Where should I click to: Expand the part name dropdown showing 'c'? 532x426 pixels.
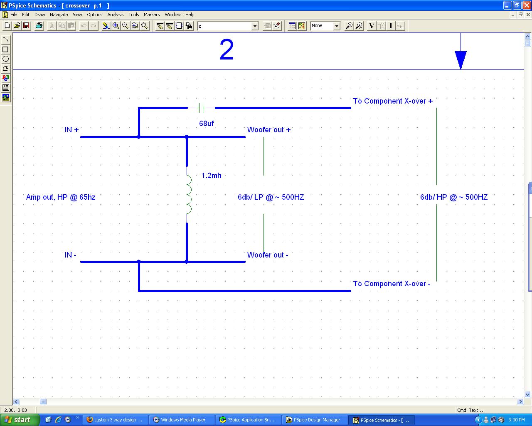pos(255,26)
